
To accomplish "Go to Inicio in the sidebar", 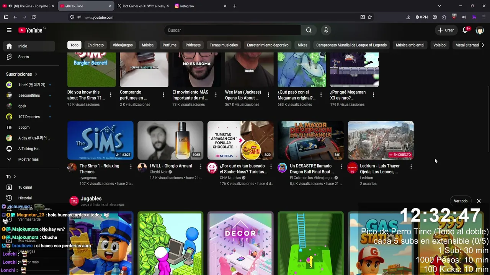I will point(29,46).
